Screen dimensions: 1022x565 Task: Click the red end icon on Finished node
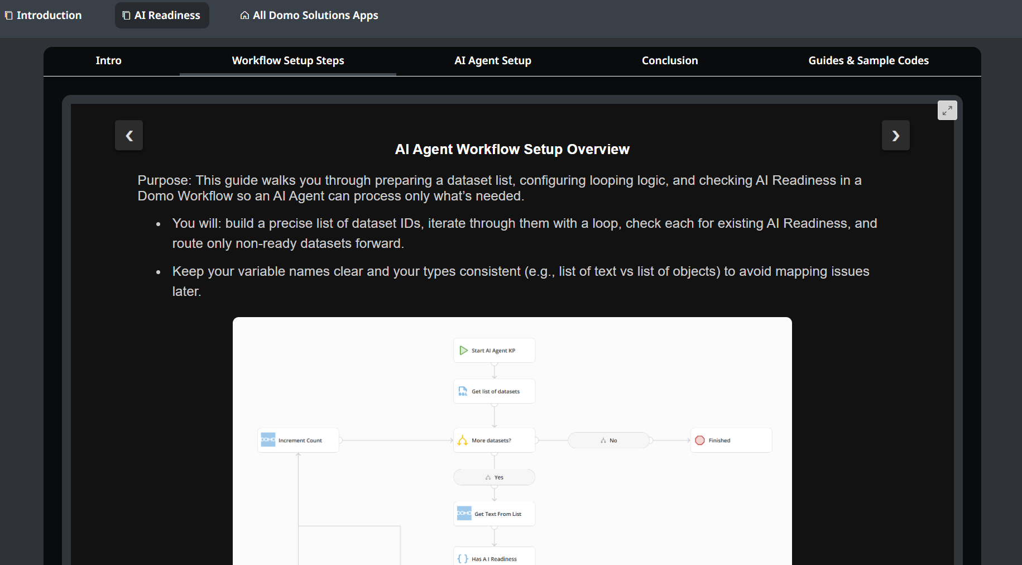(700, 440)
